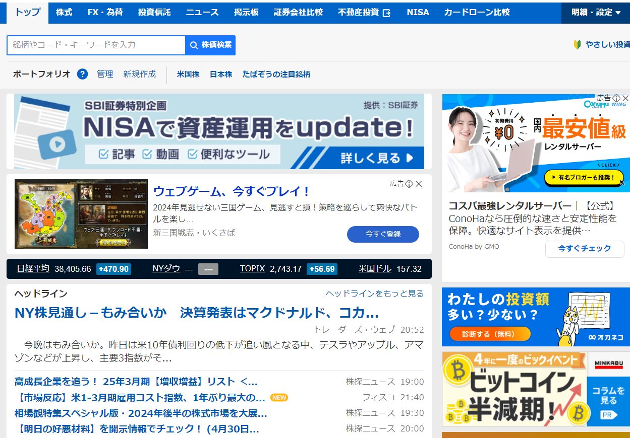
Task: Click the 有名ブロガーも推奨! yellow button
Action: pyautogui.click(x=584, y=177)
